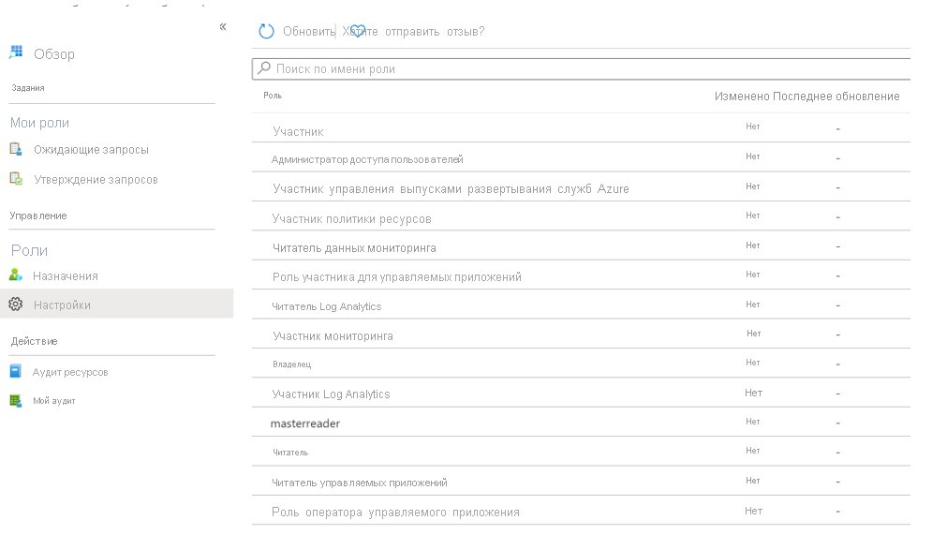This screenshot has width=947, height=550.
Task: Click the send feedback link
Action: coord(413,32)
